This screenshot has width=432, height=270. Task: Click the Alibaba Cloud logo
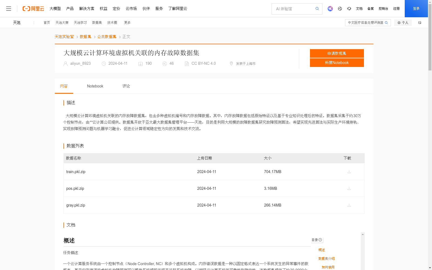coord(33,9)
